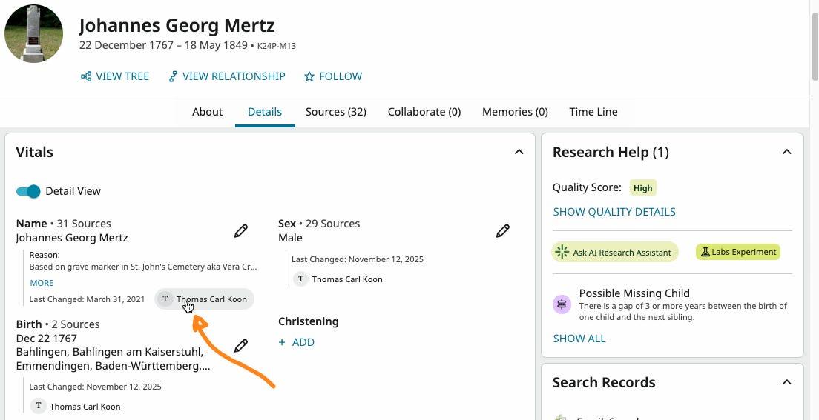Click the View Tree icon
This screenshot has height=420, width=819.
coord(86,77)
